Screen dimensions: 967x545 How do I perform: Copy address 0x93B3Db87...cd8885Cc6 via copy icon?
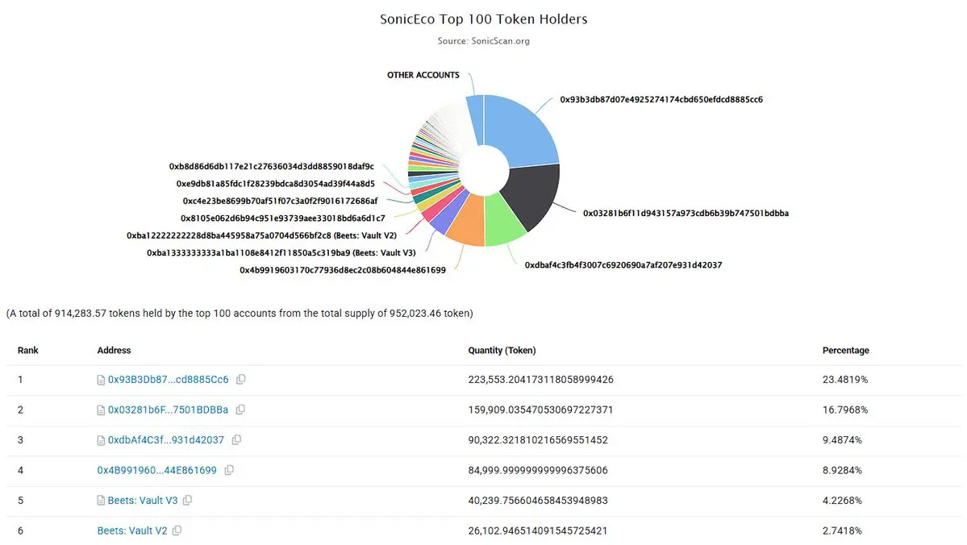point(241,379)
